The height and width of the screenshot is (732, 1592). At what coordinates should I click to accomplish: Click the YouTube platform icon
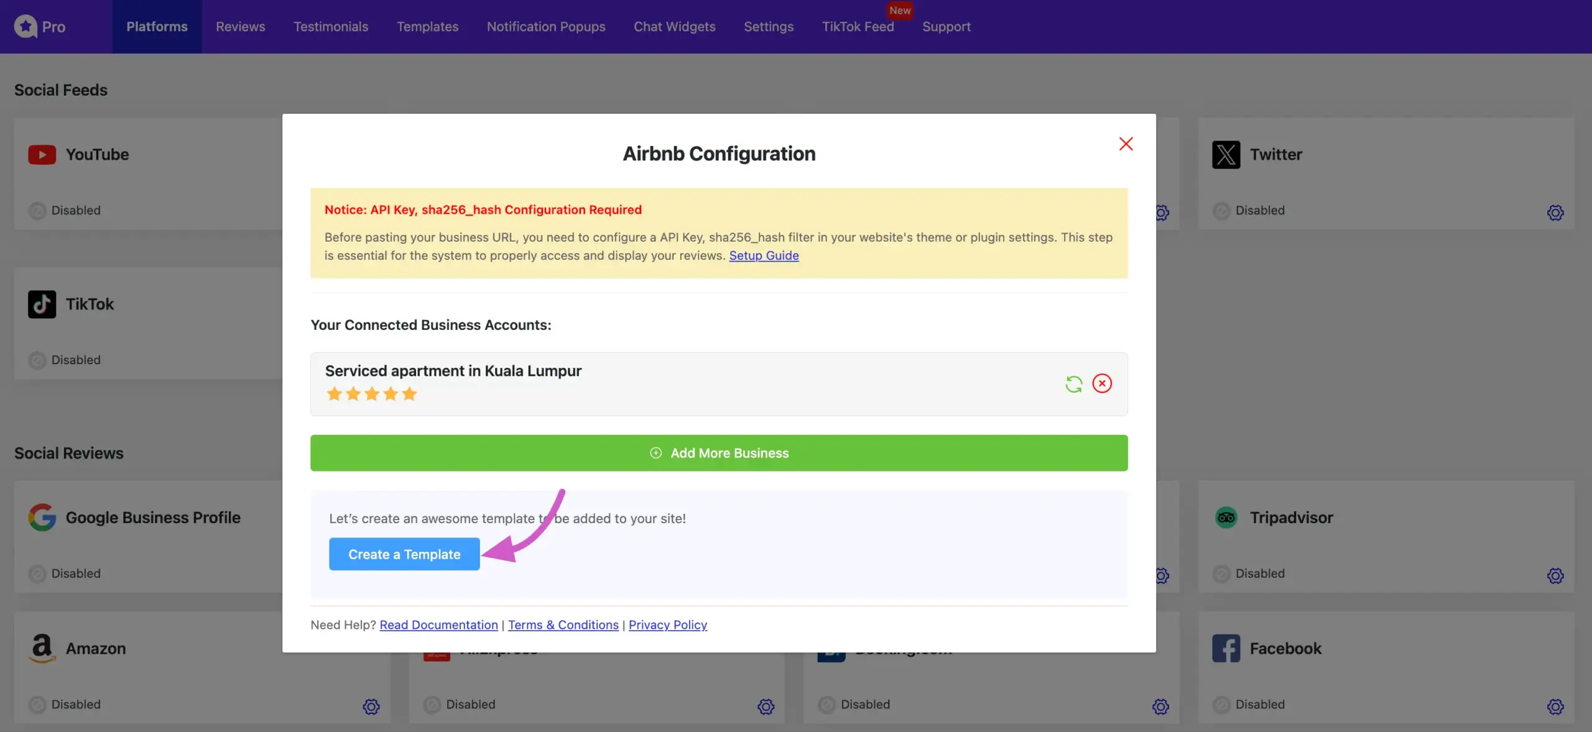coord(42,155)
